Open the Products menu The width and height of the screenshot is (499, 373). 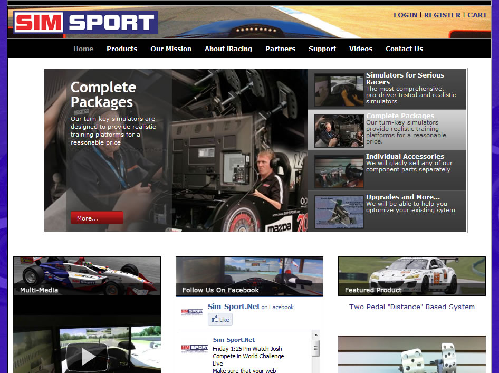[122, 49]
